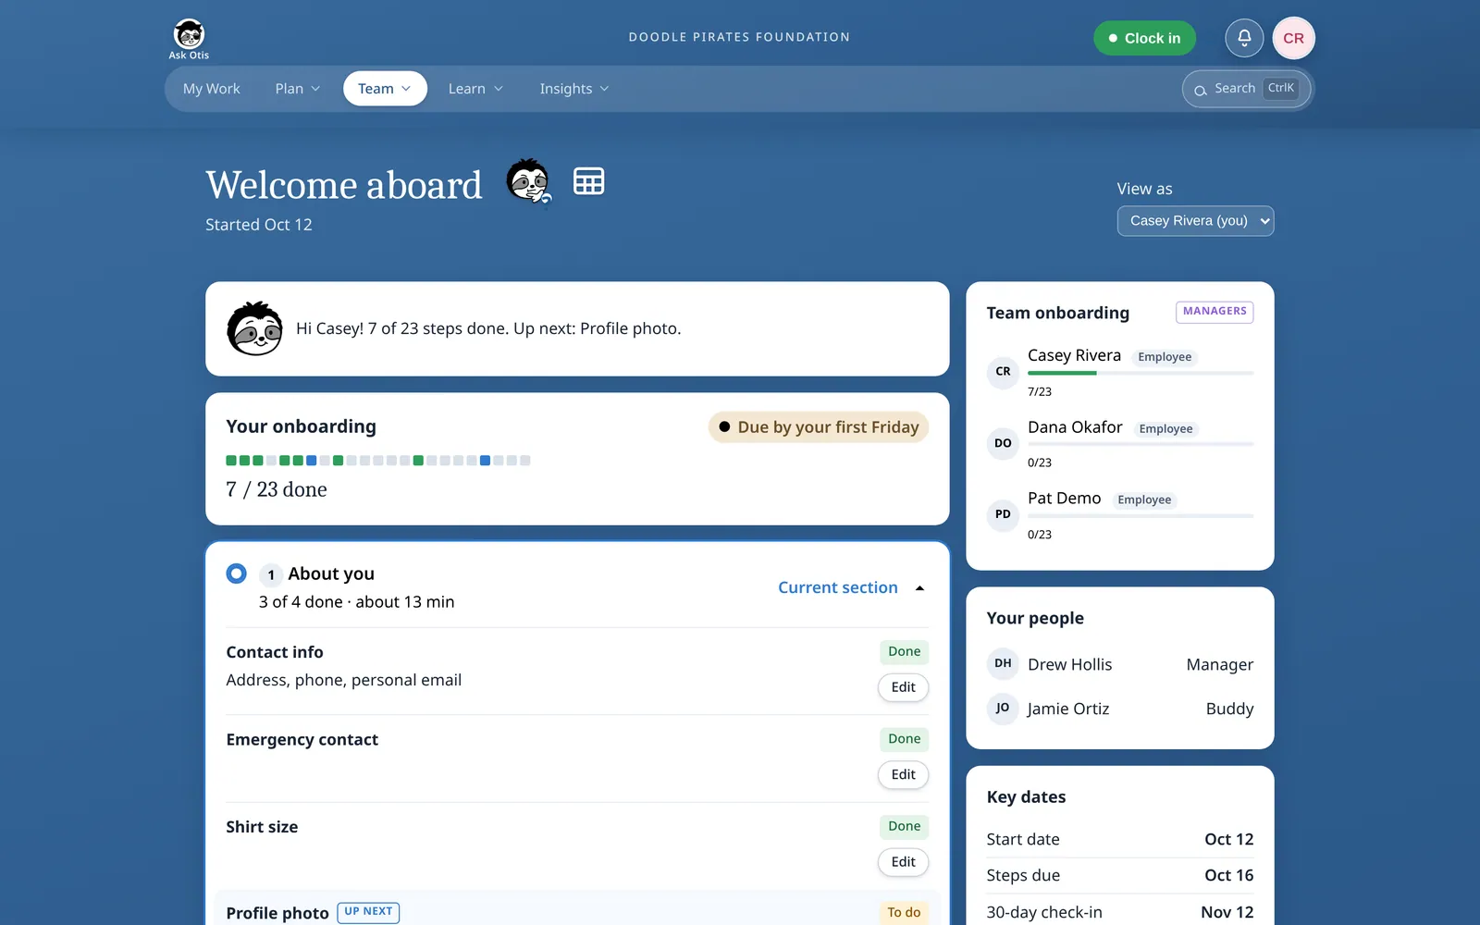Edit the Emergency contact step
The image size is (1480, 925).
(903, 775)
